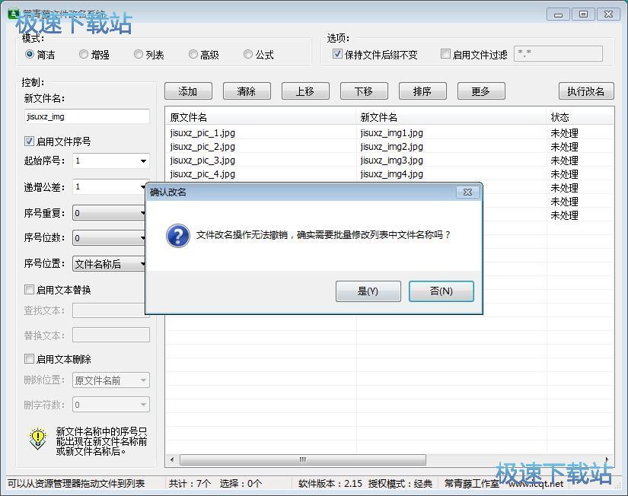Click 选择：0个 in status bar
Viewport: 628px width, 496px height.
click(241, 484)
